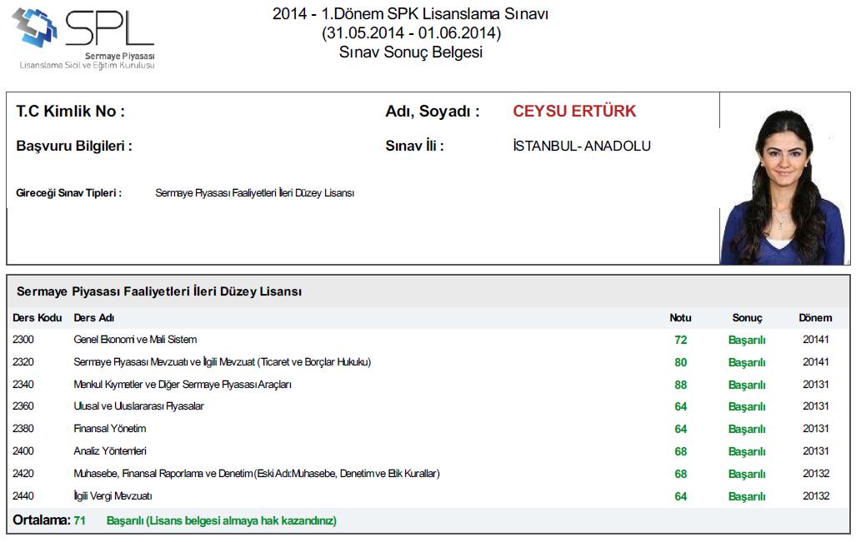861x542 pixels.
Task: Click the grade 80
Action: coord(681,363)
